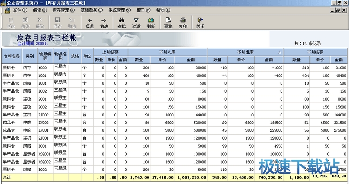The image size is (349, 184).
Task: Select item code ZJ001 cell
Action: (45, 138)
